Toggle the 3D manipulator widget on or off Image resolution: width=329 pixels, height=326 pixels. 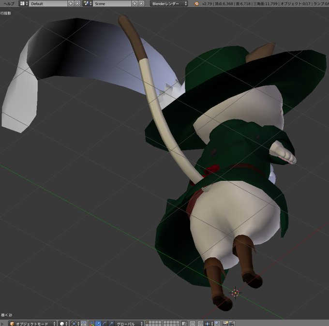[x=92, y=324]
